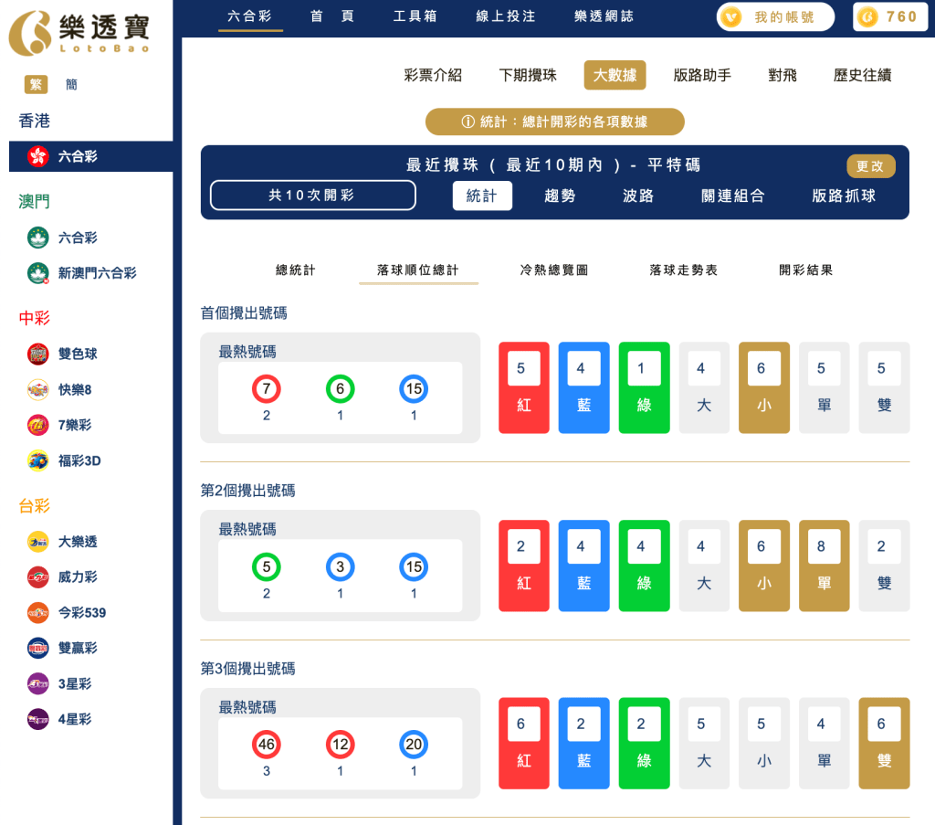
Task: Click the 更改 button
Action: click(x=870, y=166)
